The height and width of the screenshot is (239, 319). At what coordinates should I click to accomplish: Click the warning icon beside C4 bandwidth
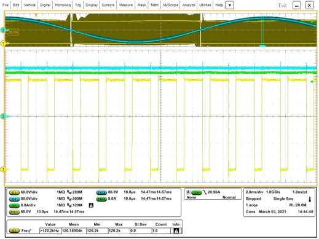point(91,205)
